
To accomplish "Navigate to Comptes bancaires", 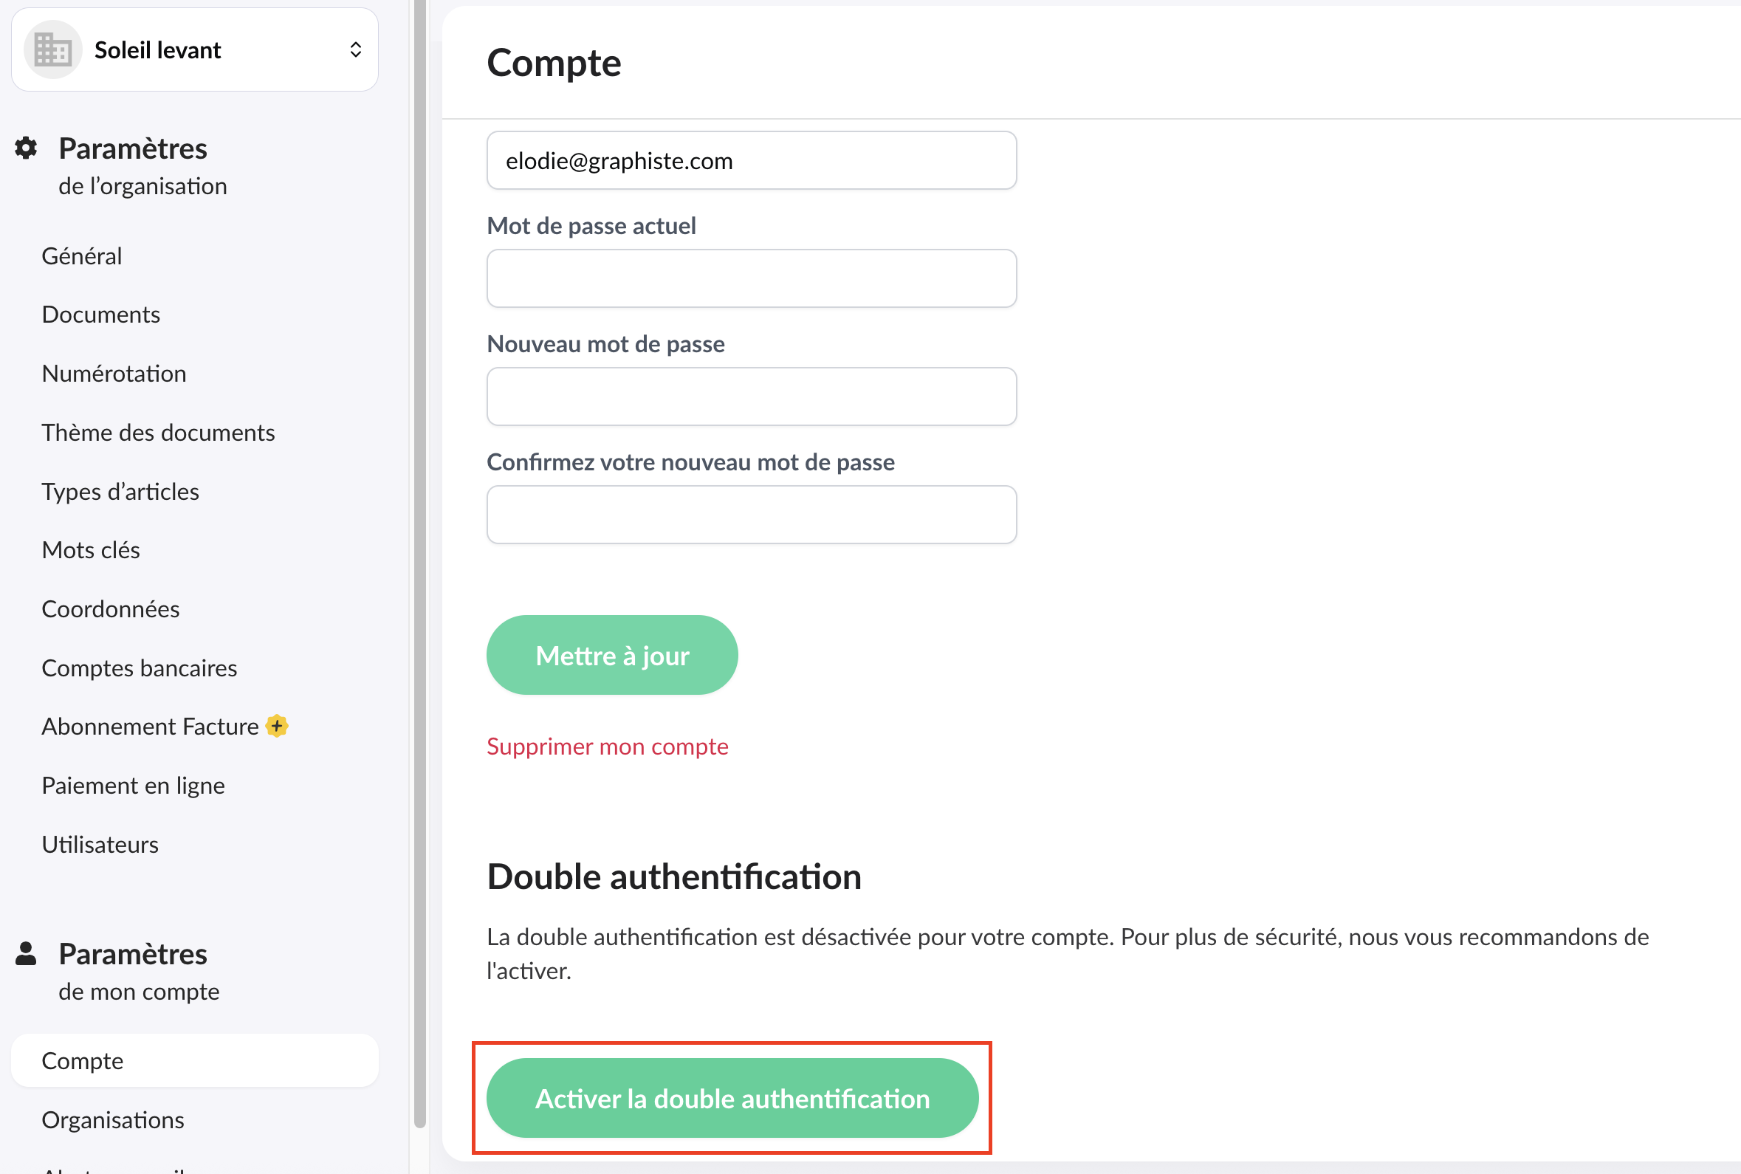I will 140,668.
